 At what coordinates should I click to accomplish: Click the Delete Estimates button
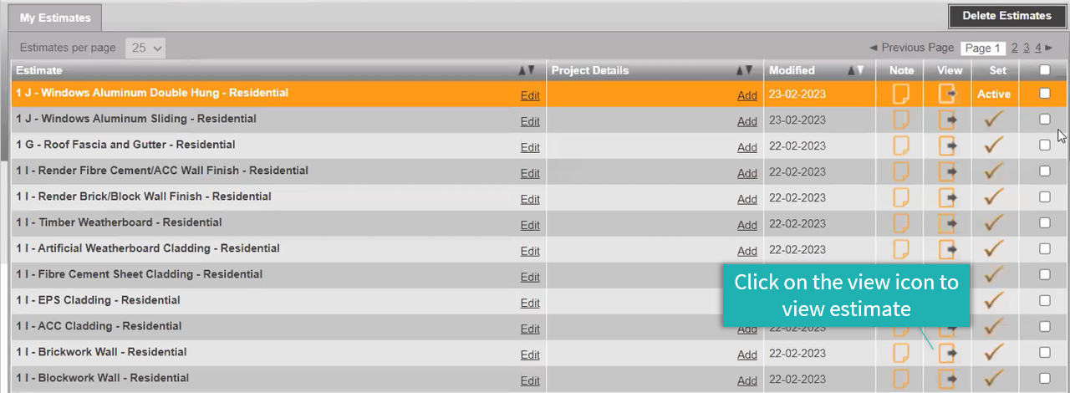pos(1006,16)
